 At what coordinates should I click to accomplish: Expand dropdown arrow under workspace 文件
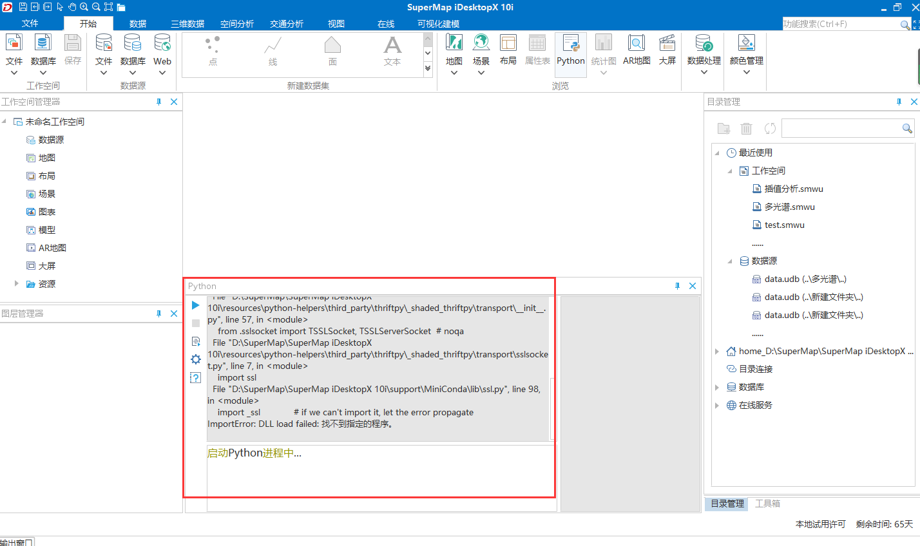(x=14, y=73)
